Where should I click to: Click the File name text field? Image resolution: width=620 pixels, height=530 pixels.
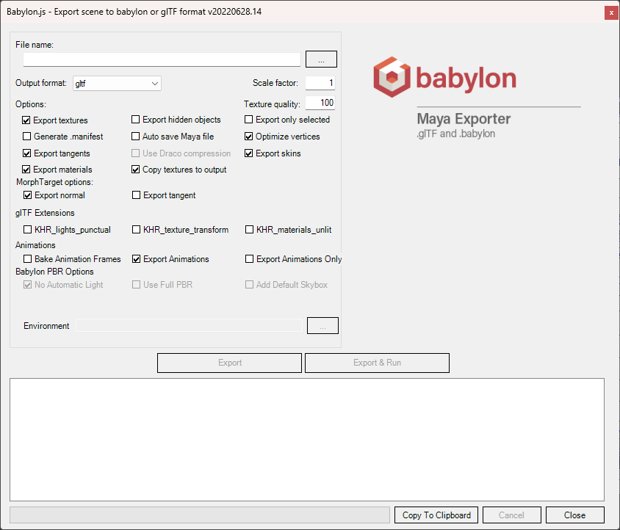[x=162, y=59]
